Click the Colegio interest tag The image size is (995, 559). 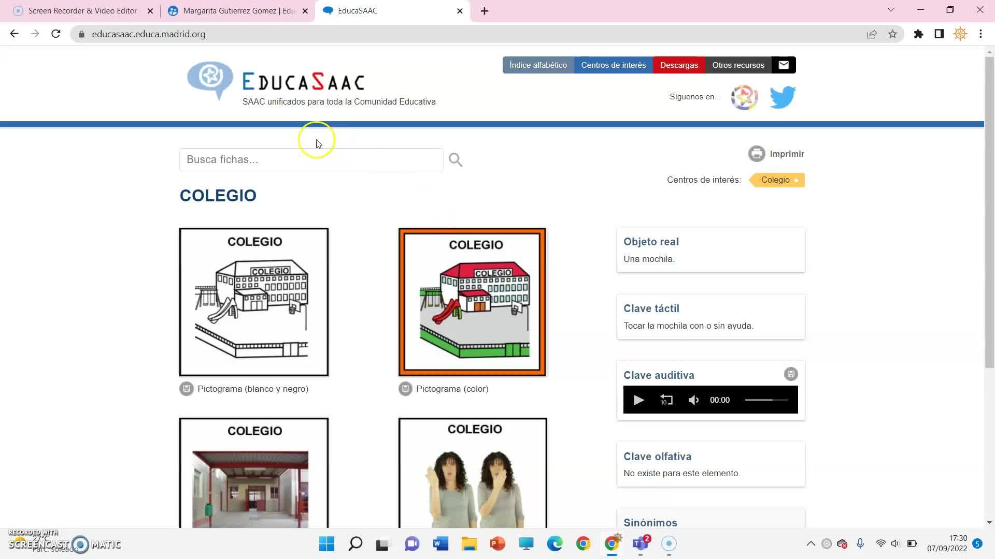click(x=776, y=180)
